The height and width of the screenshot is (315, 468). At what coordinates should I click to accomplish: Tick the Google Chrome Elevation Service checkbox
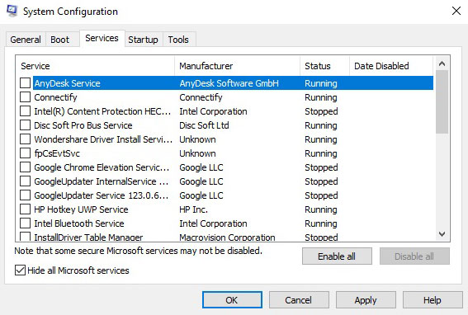click(x=25, y=167)
